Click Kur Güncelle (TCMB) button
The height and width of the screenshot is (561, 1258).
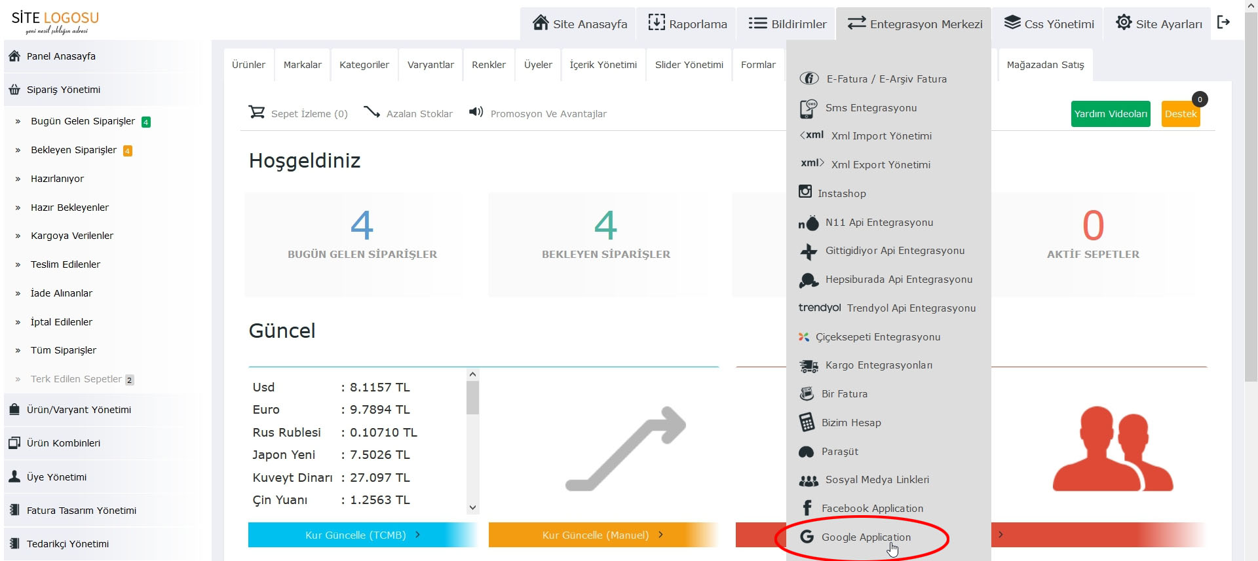(362, 535)
